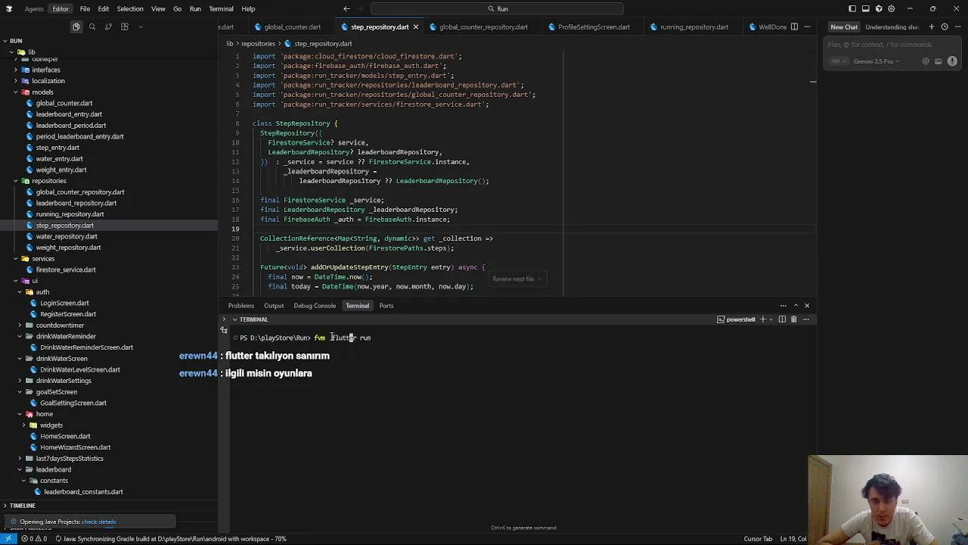
Task: Open the Selection menu
Action: click(x=130, y=8)
